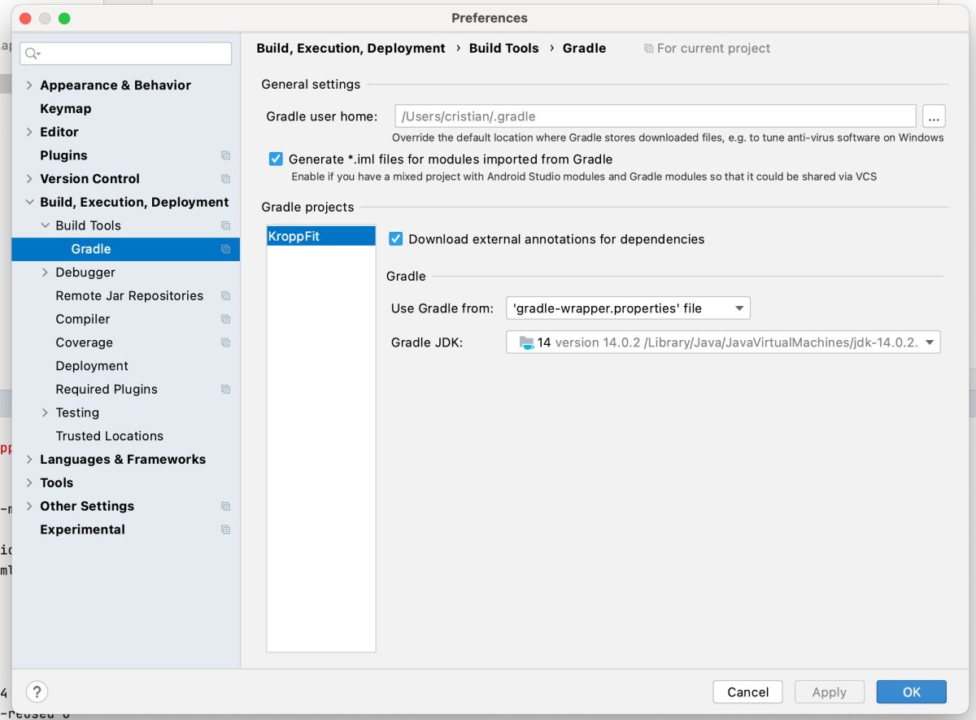The width and height of the screenshot is (976, 720).
Task: Click the 'For current project' label
Action: [713, 48]
